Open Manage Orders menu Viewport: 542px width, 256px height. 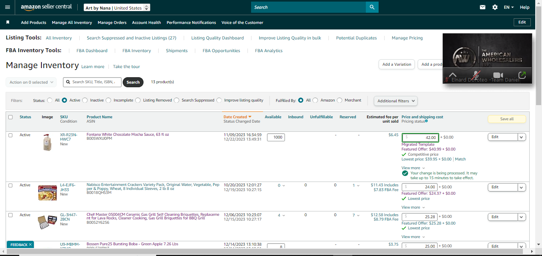112,22
